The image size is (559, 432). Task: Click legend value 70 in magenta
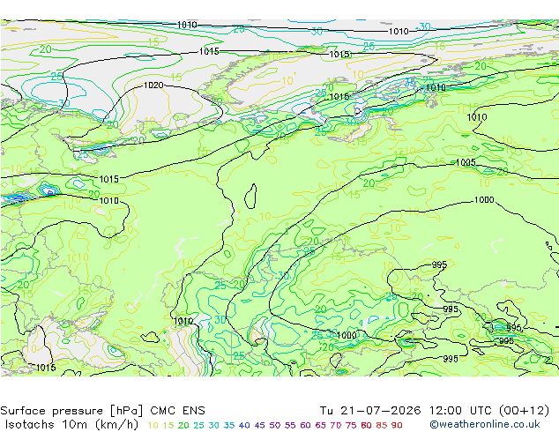point(336,425)
